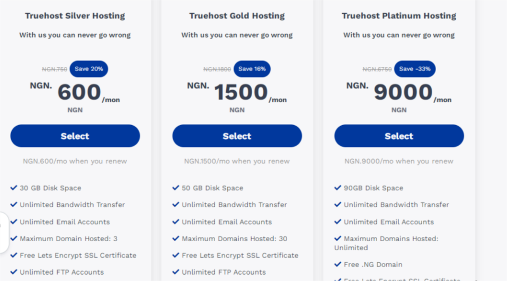Screen dimensions: 507x281
Task: Click the NGN.600/mo renewal note
Action: click(75, 161)
